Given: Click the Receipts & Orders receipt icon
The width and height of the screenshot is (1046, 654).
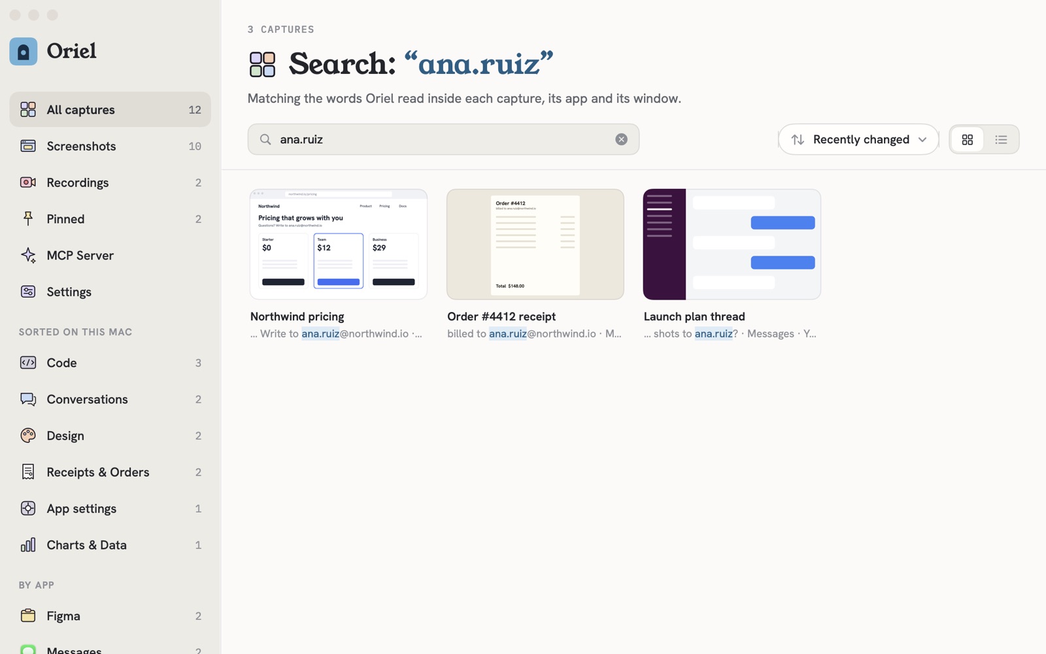Looking at the screenshot, I should tap(28, 472).
